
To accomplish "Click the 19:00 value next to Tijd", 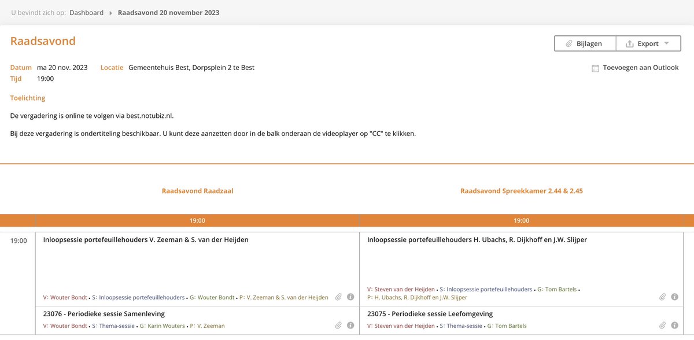I will [x=45, y=79].
